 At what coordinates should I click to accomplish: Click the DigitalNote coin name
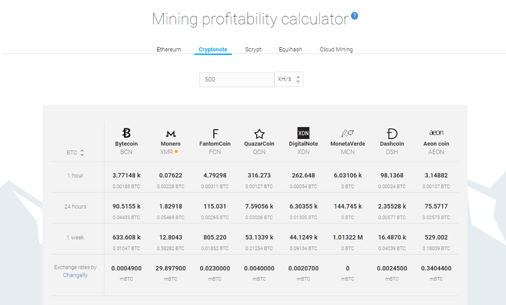point(304,144)
